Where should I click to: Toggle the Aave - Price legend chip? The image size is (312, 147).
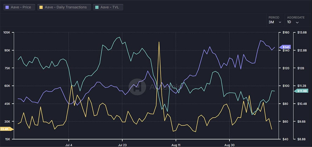(x=19, y=7)
